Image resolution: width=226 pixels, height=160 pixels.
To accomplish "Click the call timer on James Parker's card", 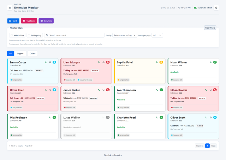I will pos(94,98).
